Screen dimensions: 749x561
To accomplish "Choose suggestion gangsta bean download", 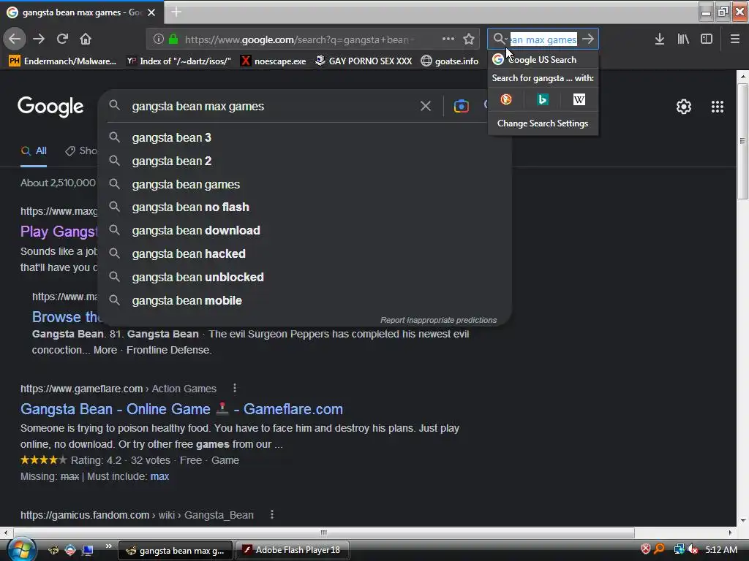I will 306,230.
